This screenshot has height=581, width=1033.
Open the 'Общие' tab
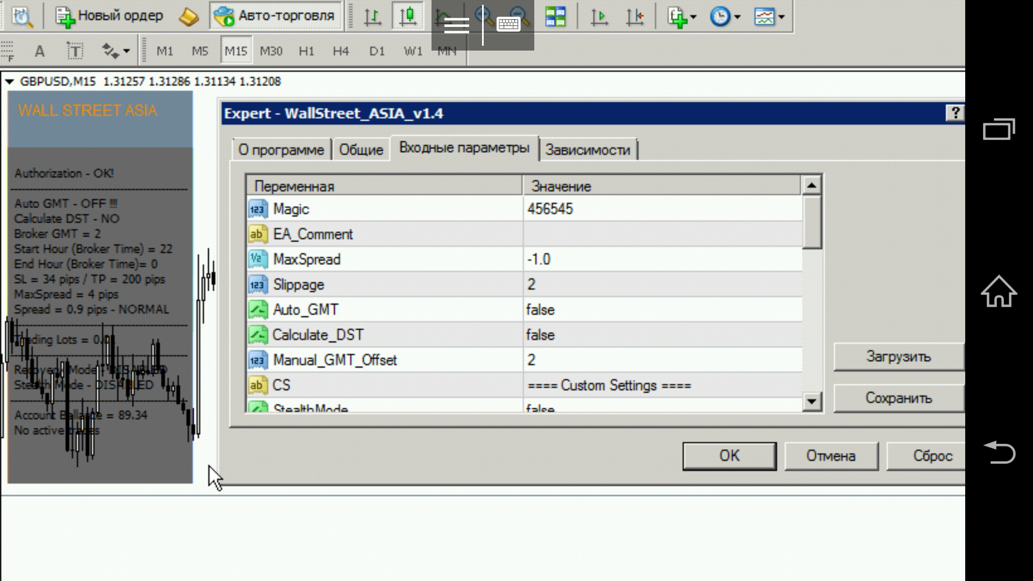pos(361,150)
